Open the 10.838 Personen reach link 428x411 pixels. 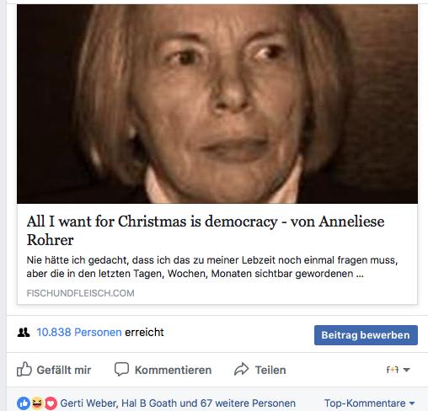(x=79, y=333)
